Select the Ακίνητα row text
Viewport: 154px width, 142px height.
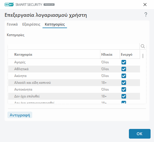tap(21, 76)
